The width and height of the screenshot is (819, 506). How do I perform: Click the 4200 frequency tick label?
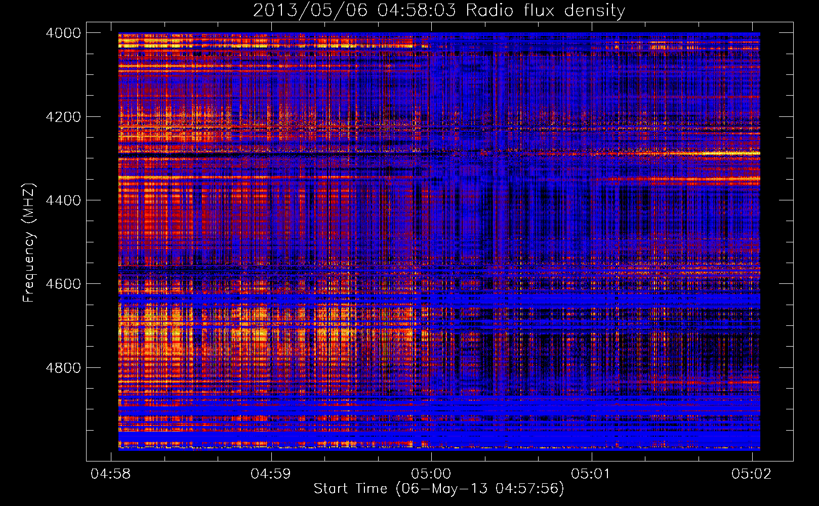pos(63,117)
